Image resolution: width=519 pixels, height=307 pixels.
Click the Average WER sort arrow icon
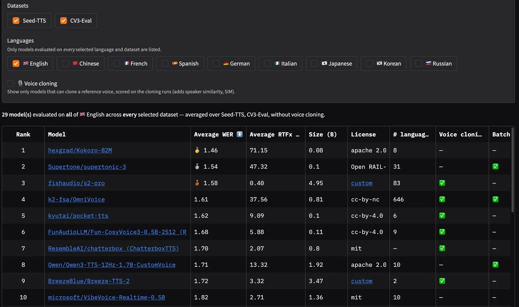tap(240, 134)
